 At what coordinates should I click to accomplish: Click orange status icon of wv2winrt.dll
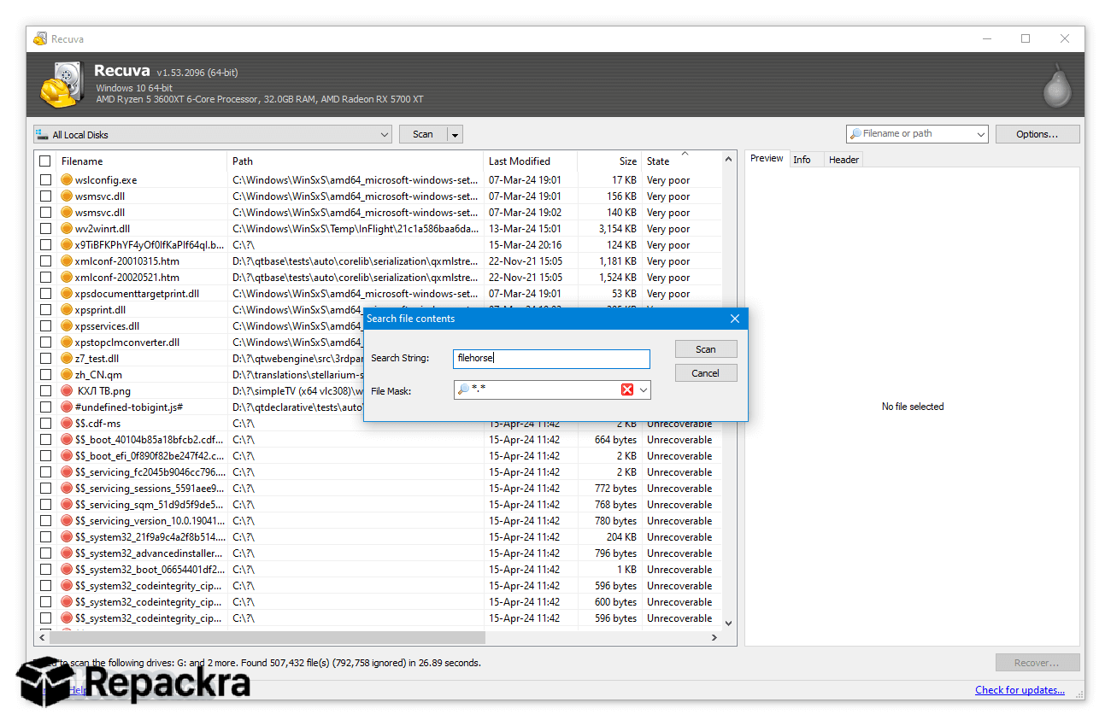click(x=68, y=229)
